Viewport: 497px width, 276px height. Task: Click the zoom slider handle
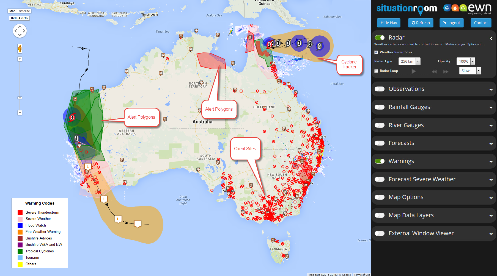20,98
